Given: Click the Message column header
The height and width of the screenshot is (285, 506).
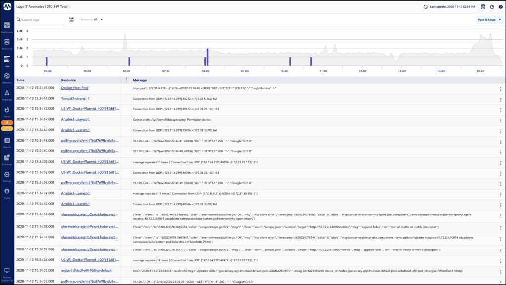Looking at the screenshot, I should tap(140, 80).
